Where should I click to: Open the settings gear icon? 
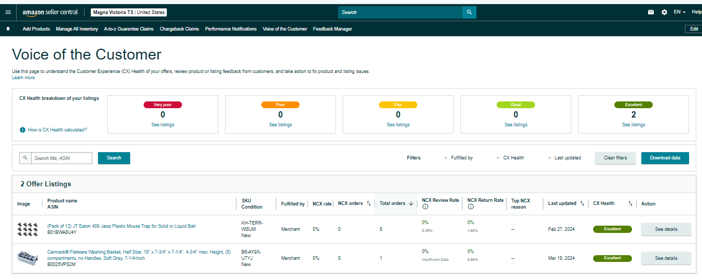[x=664, y=12]
